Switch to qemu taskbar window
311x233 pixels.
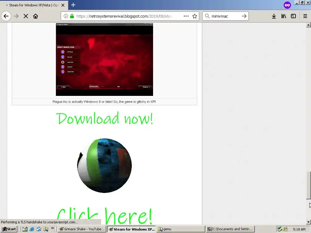(181, 229)
